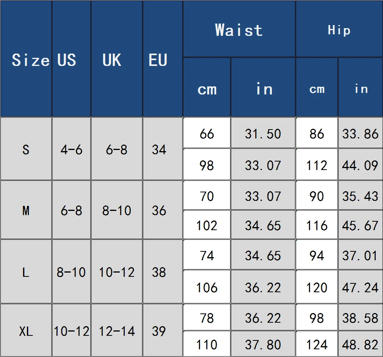The height and width of the screenshot is (357, 383).
Task: Select the S size cell
Action: [x=26, y=149]
